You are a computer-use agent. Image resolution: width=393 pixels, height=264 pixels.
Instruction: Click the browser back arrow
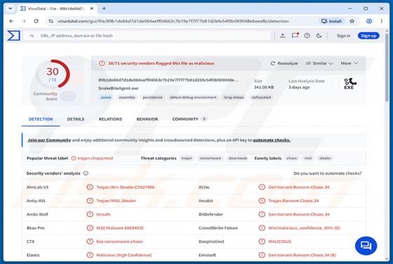point(11,21)
